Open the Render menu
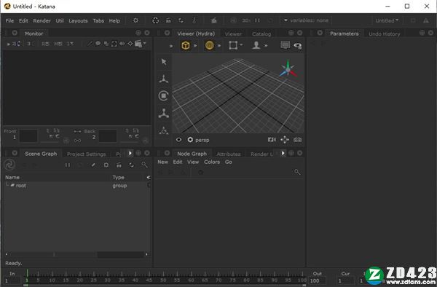 point(42,20)
